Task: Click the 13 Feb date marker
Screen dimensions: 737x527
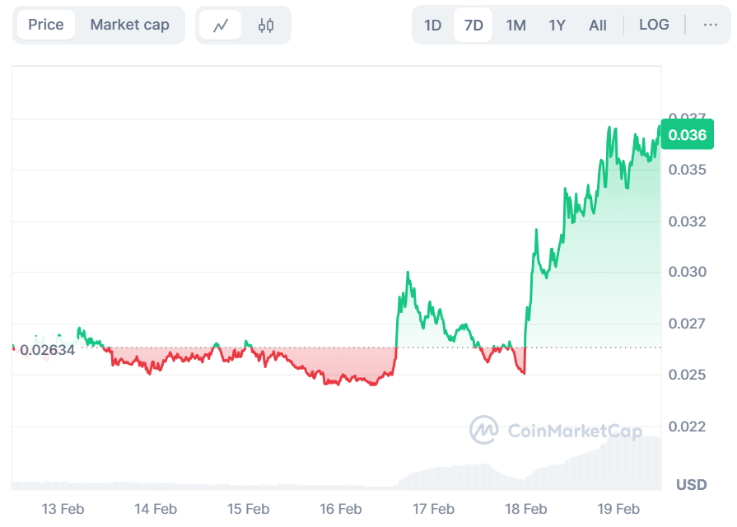Action: [x=63, y=509]
